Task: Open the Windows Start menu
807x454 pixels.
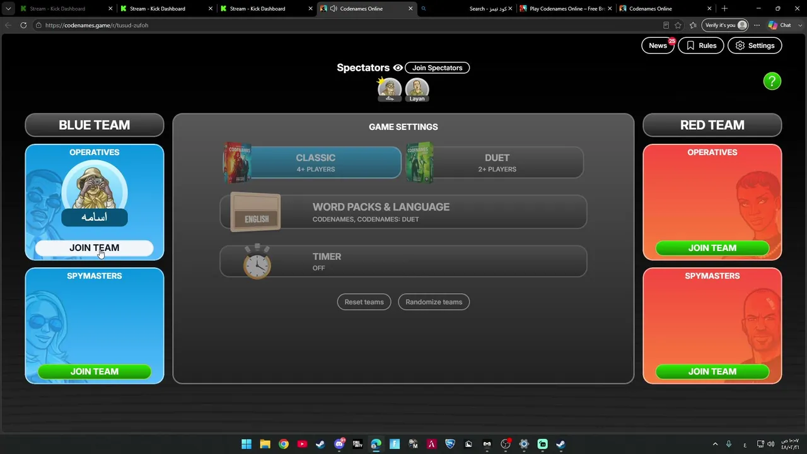Action: tap(247, 444)
